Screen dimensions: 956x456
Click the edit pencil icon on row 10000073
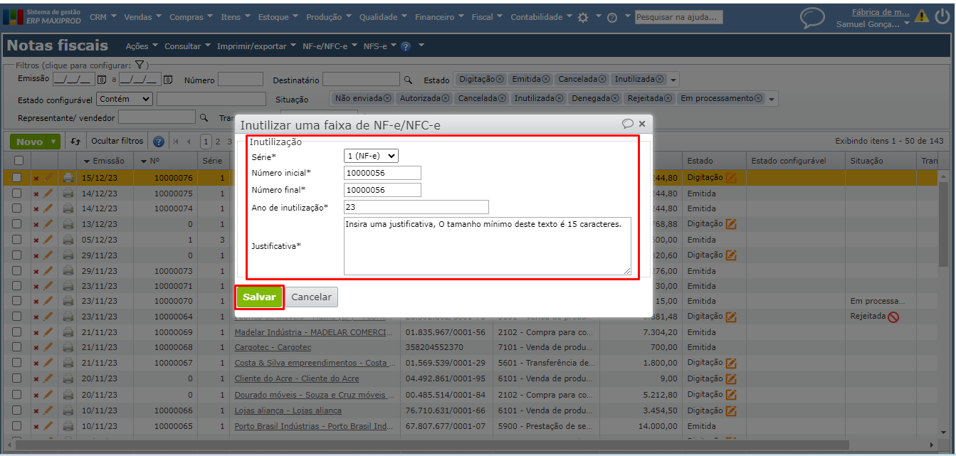(48, 270)
